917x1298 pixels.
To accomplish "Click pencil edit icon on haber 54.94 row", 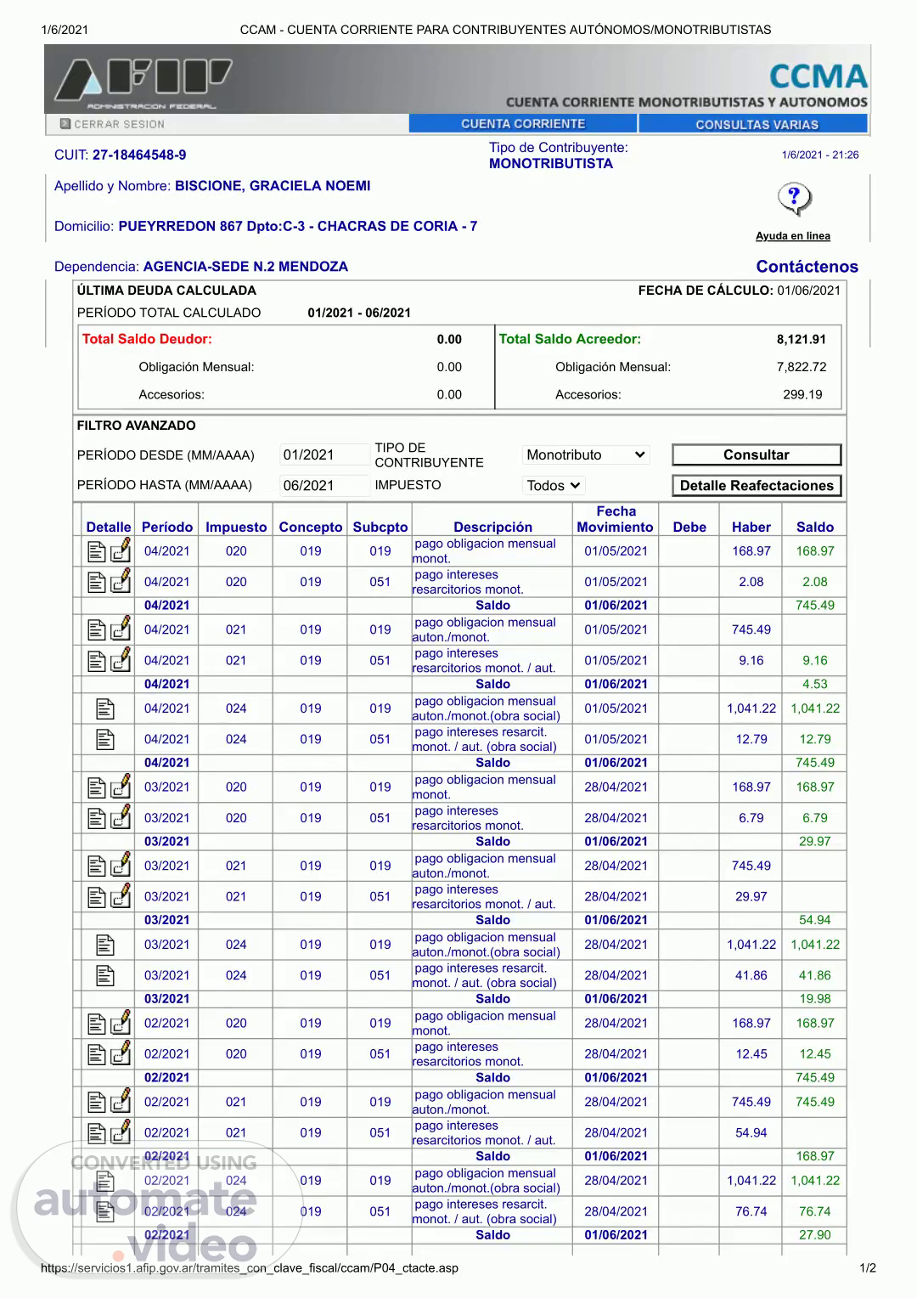I will tap(121, 1132).
